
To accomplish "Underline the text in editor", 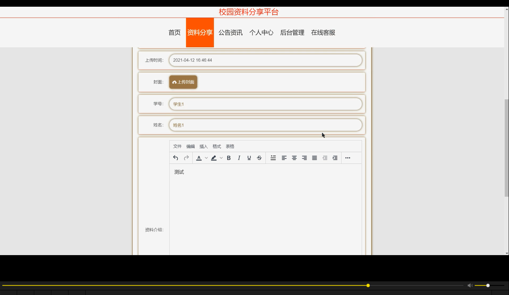I will 249,158.
